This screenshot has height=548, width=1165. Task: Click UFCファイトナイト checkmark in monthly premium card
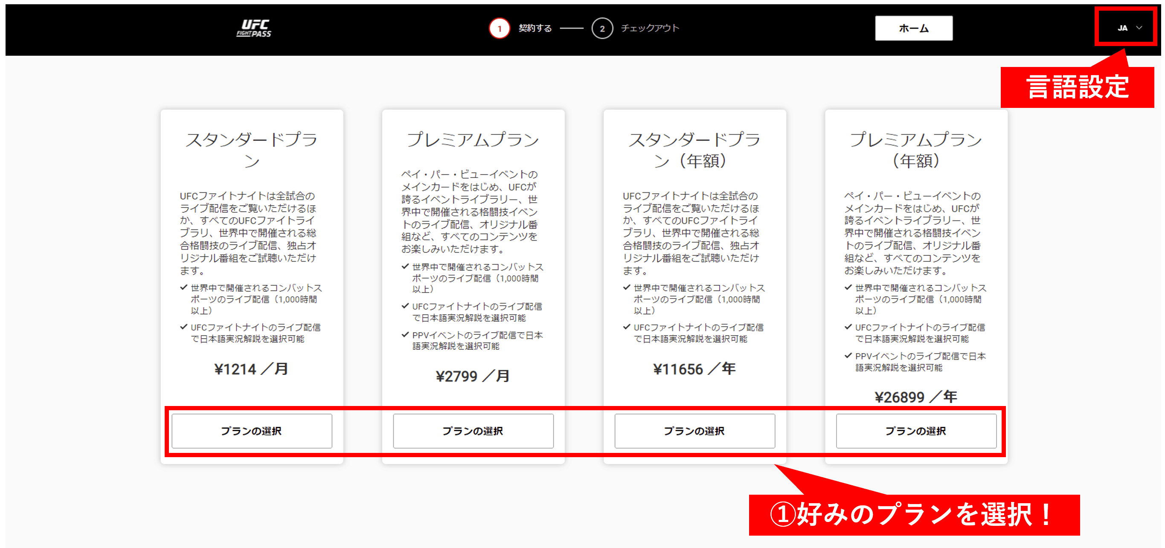(x=405, y=306)
